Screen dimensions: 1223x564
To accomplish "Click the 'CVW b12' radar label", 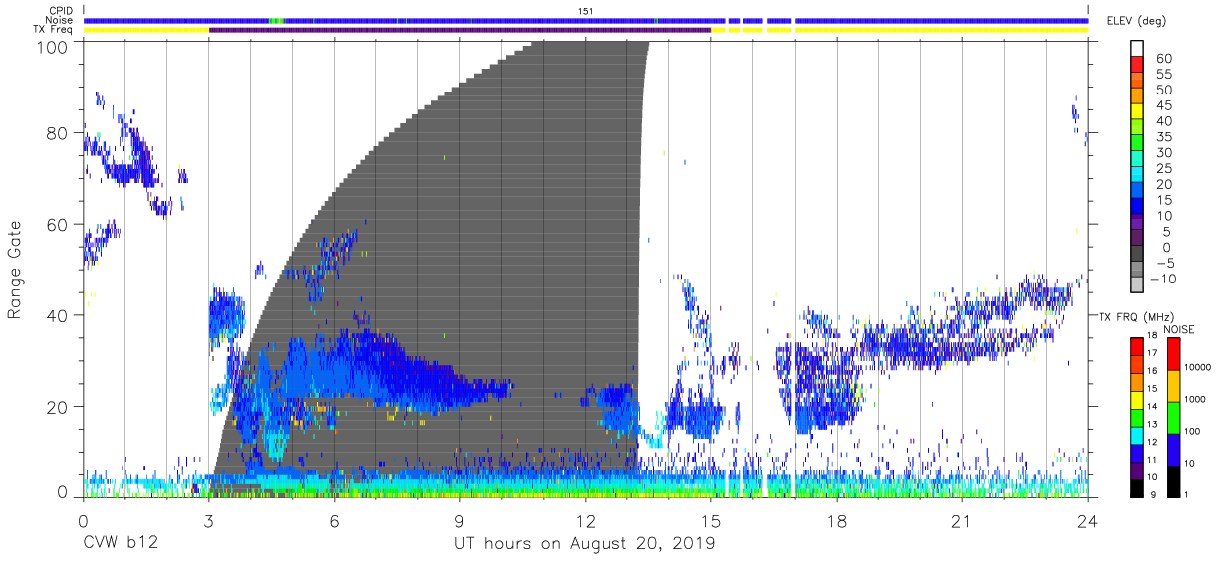I will pyautogui.click(x=120, y=544).
